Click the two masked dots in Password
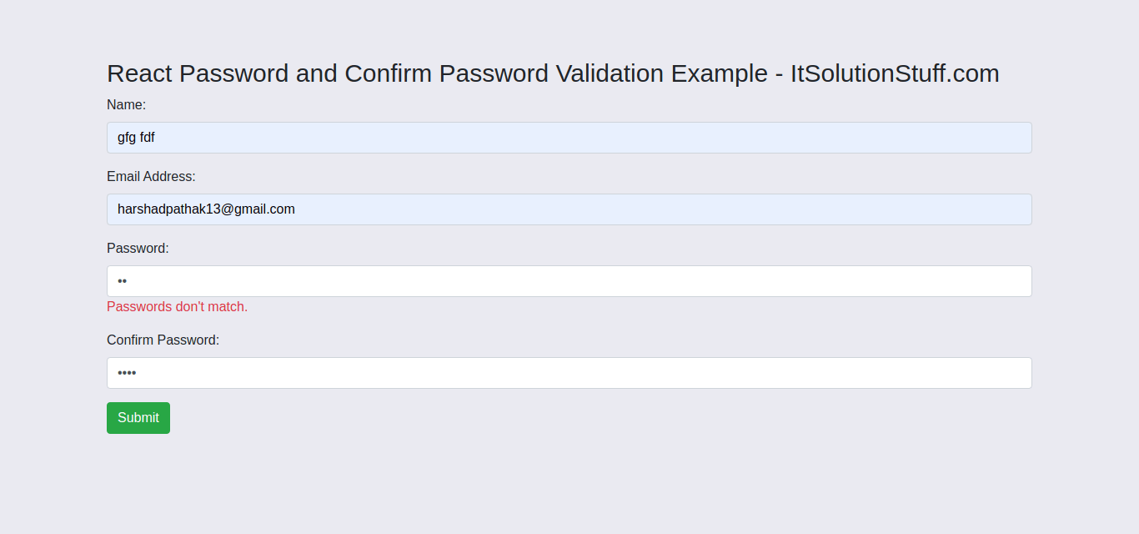The width and height of the screenshot is (1139, 534). coord(122,281)
